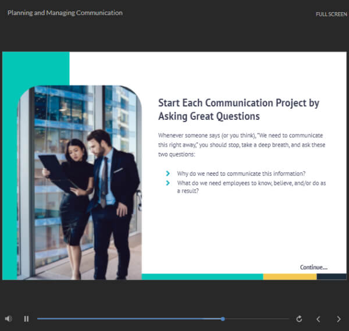Viewport: 349px width, 331px height.
Task: Click the seekbar playhead handle
Action: [x=223, y=319]
